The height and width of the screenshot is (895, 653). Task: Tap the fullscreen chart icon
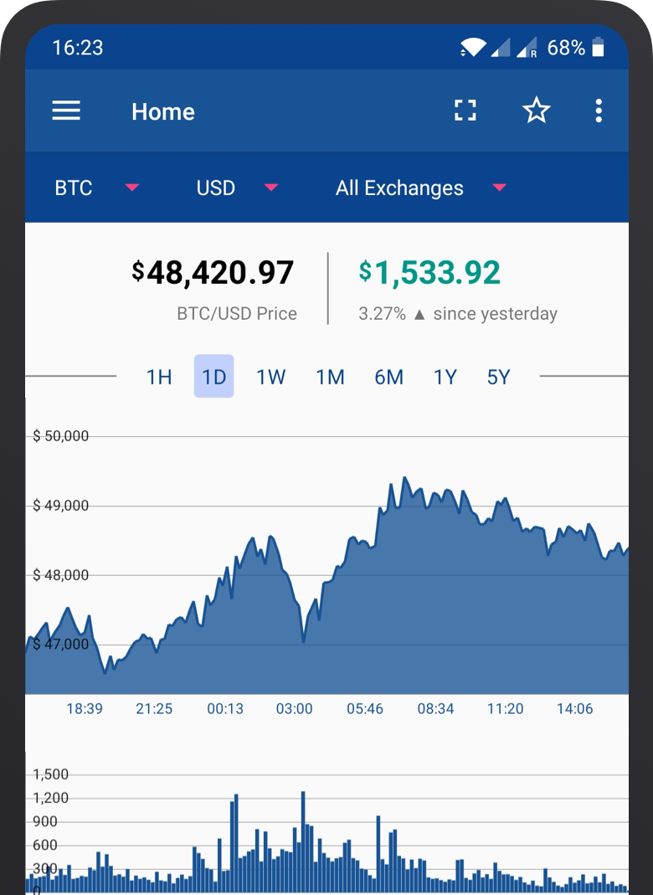[x=465, y=111]
